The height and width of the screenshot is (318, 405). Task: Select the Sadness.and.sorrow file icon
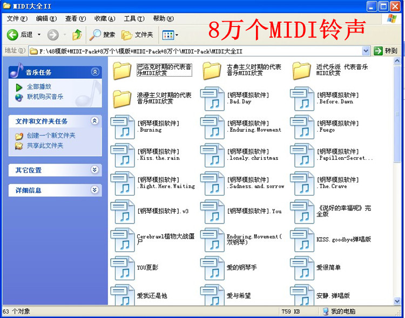(212, 183)
